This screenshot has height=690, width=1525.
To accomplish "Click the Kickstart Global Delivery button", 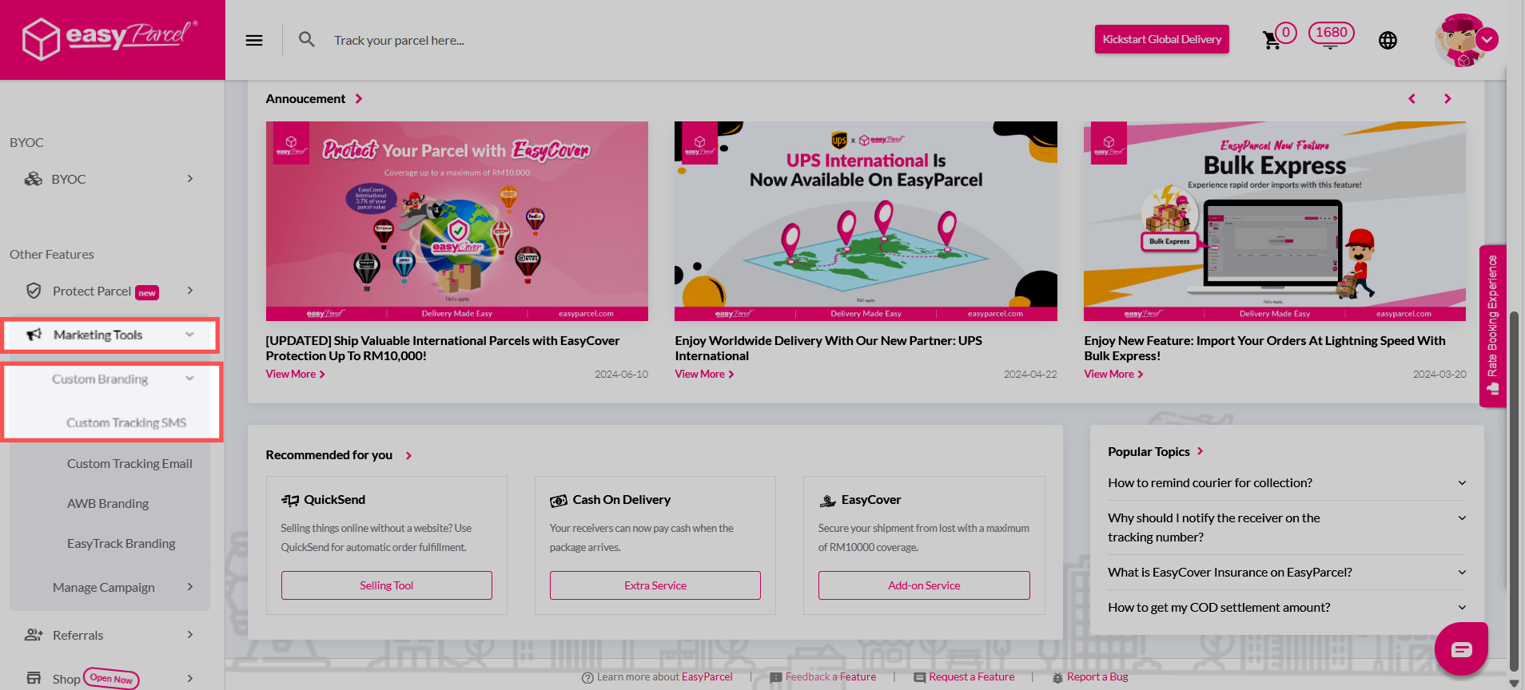I will 1161,39.
